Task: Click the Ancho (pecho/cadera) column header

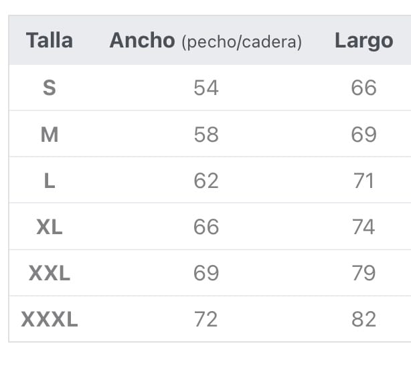Action: tap(205, 41)
